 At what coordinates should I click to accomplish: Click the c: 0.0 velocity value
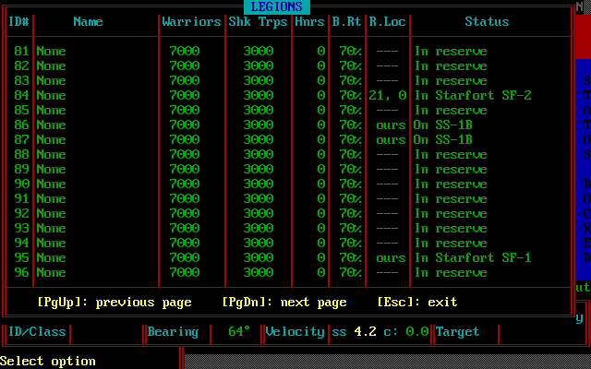[406, 332]
